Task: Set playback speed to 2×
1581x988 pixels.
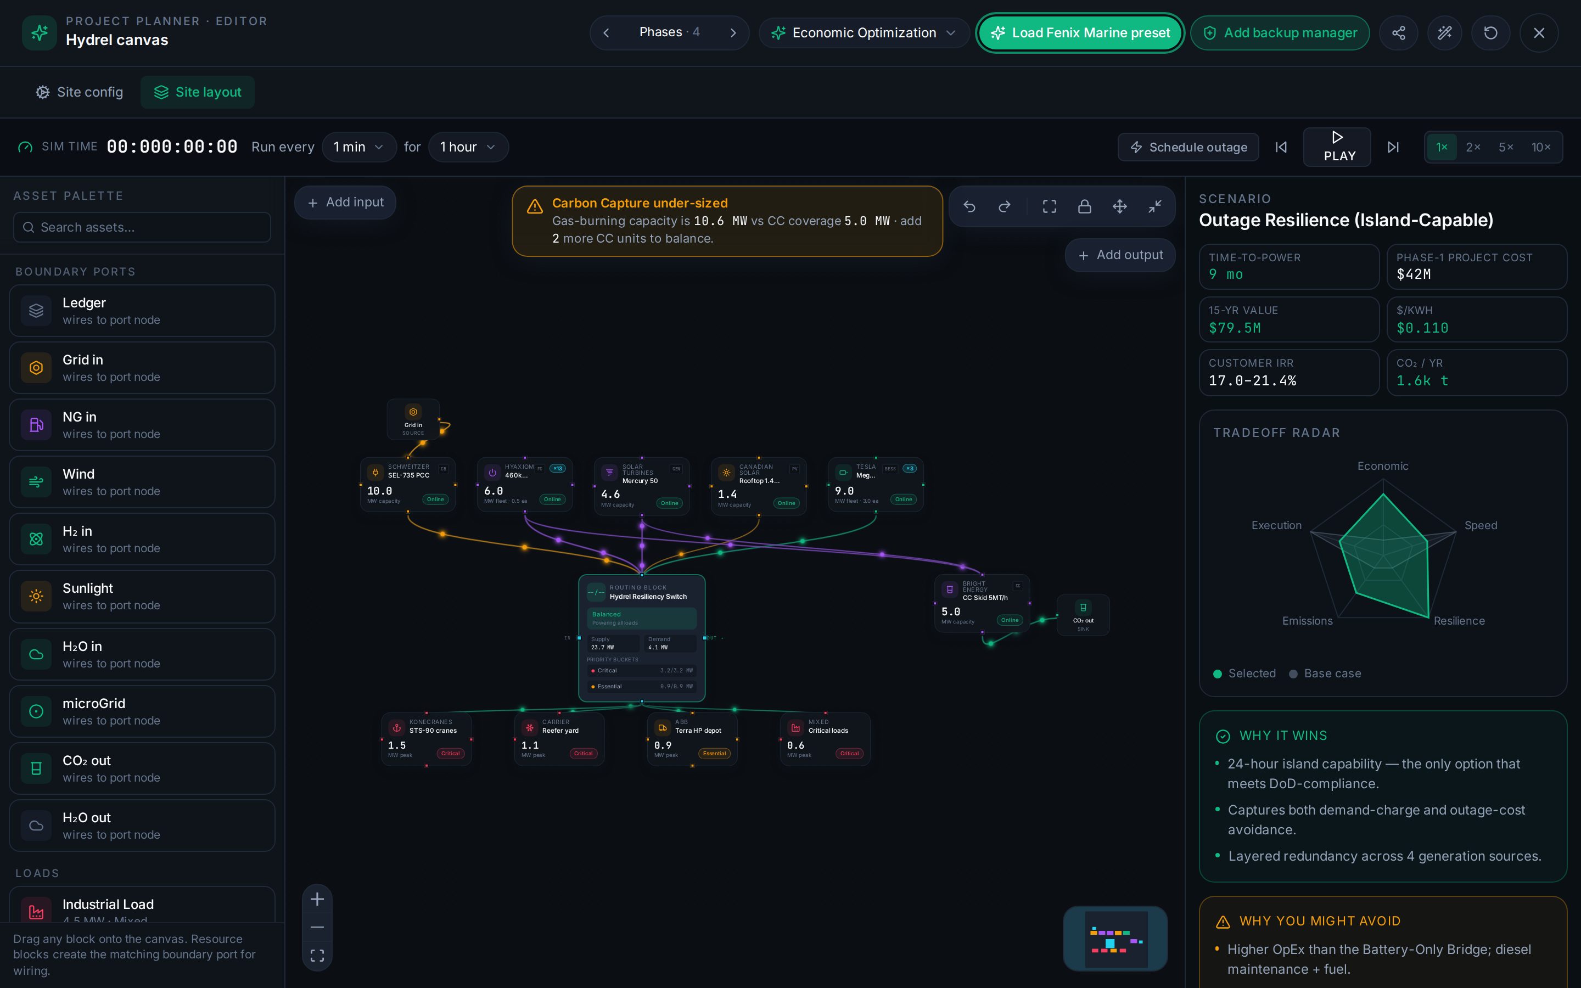Action: [x=1472, y=147]
